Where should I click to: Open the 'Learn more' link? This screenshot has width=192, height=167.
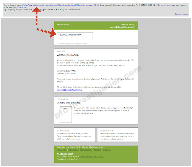tap(22, 7)
